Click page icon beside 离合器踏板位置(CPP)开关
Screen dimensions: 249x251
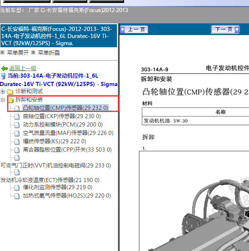point(17,150)
